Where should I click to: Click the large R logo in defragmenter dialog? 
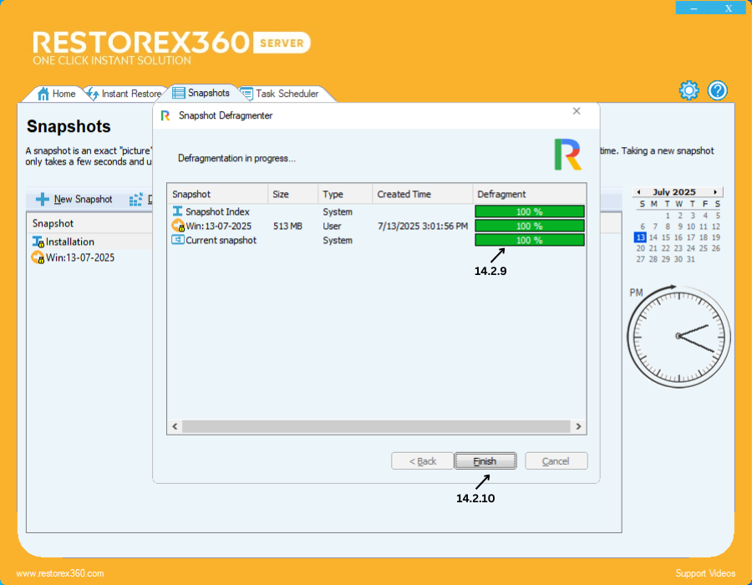(x=568, y=155)
